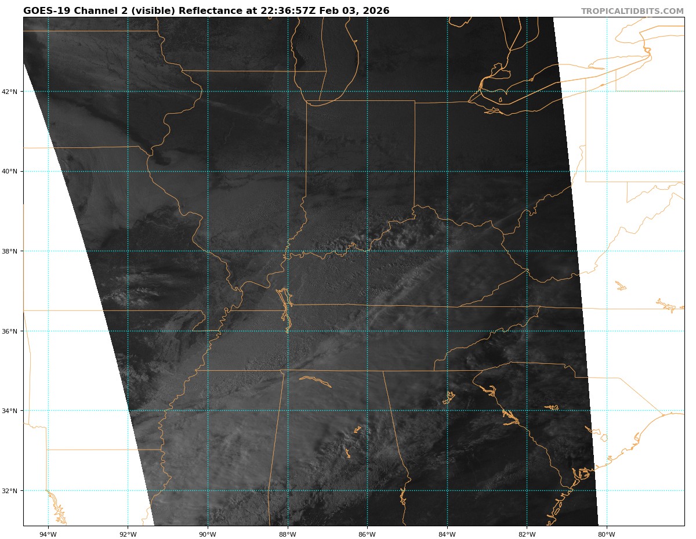Click the 40°N latitude label

12,172
